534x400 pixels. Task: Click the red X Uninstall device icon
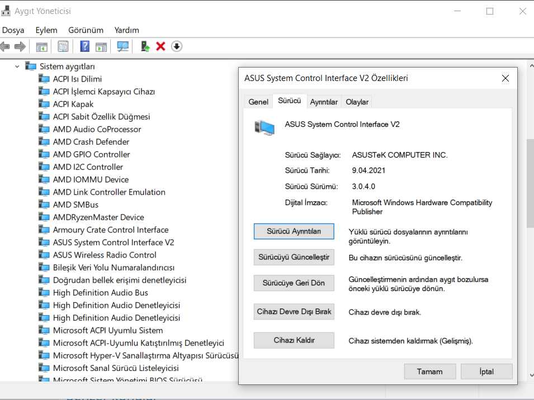[x=160, y=46]
